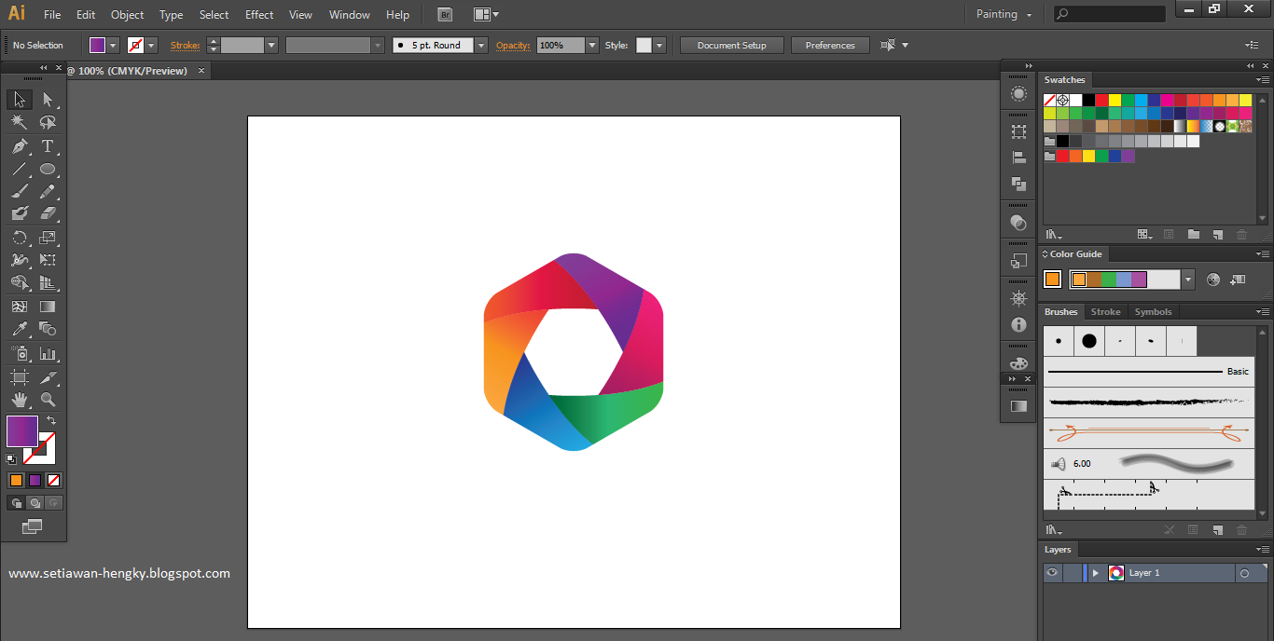Select the Paintbrush tool
The width and height of the screenshot is (1274, 641).
(x=20, y=192)
